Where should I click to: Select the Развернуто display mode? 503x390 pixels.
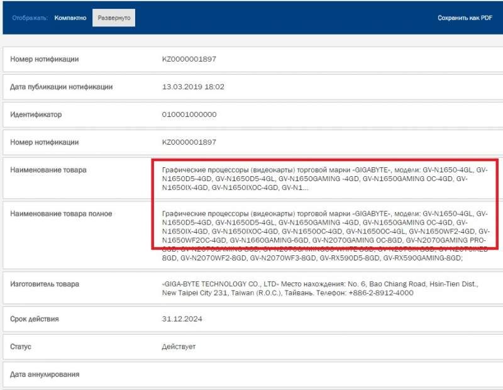tap(114, 18)
